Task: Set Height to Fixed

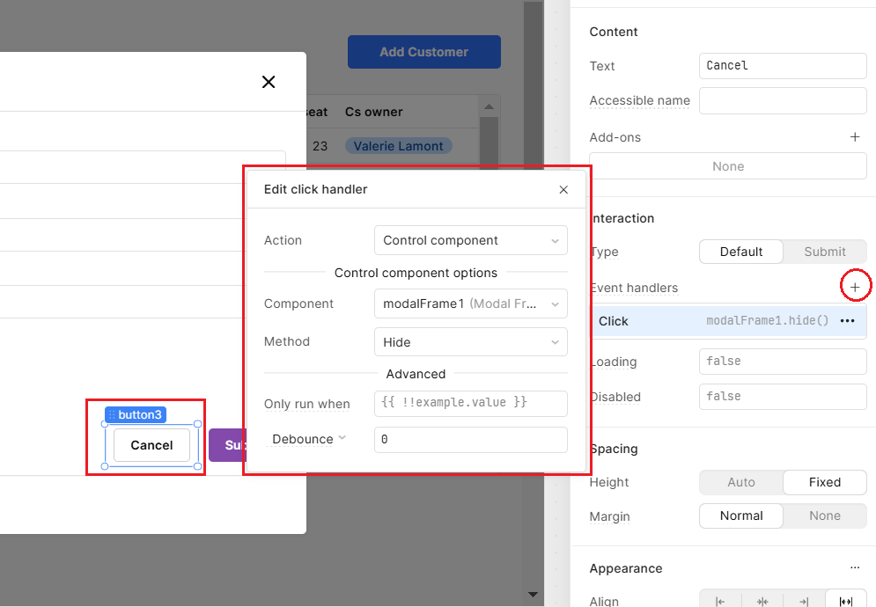Action: (825, 482)
